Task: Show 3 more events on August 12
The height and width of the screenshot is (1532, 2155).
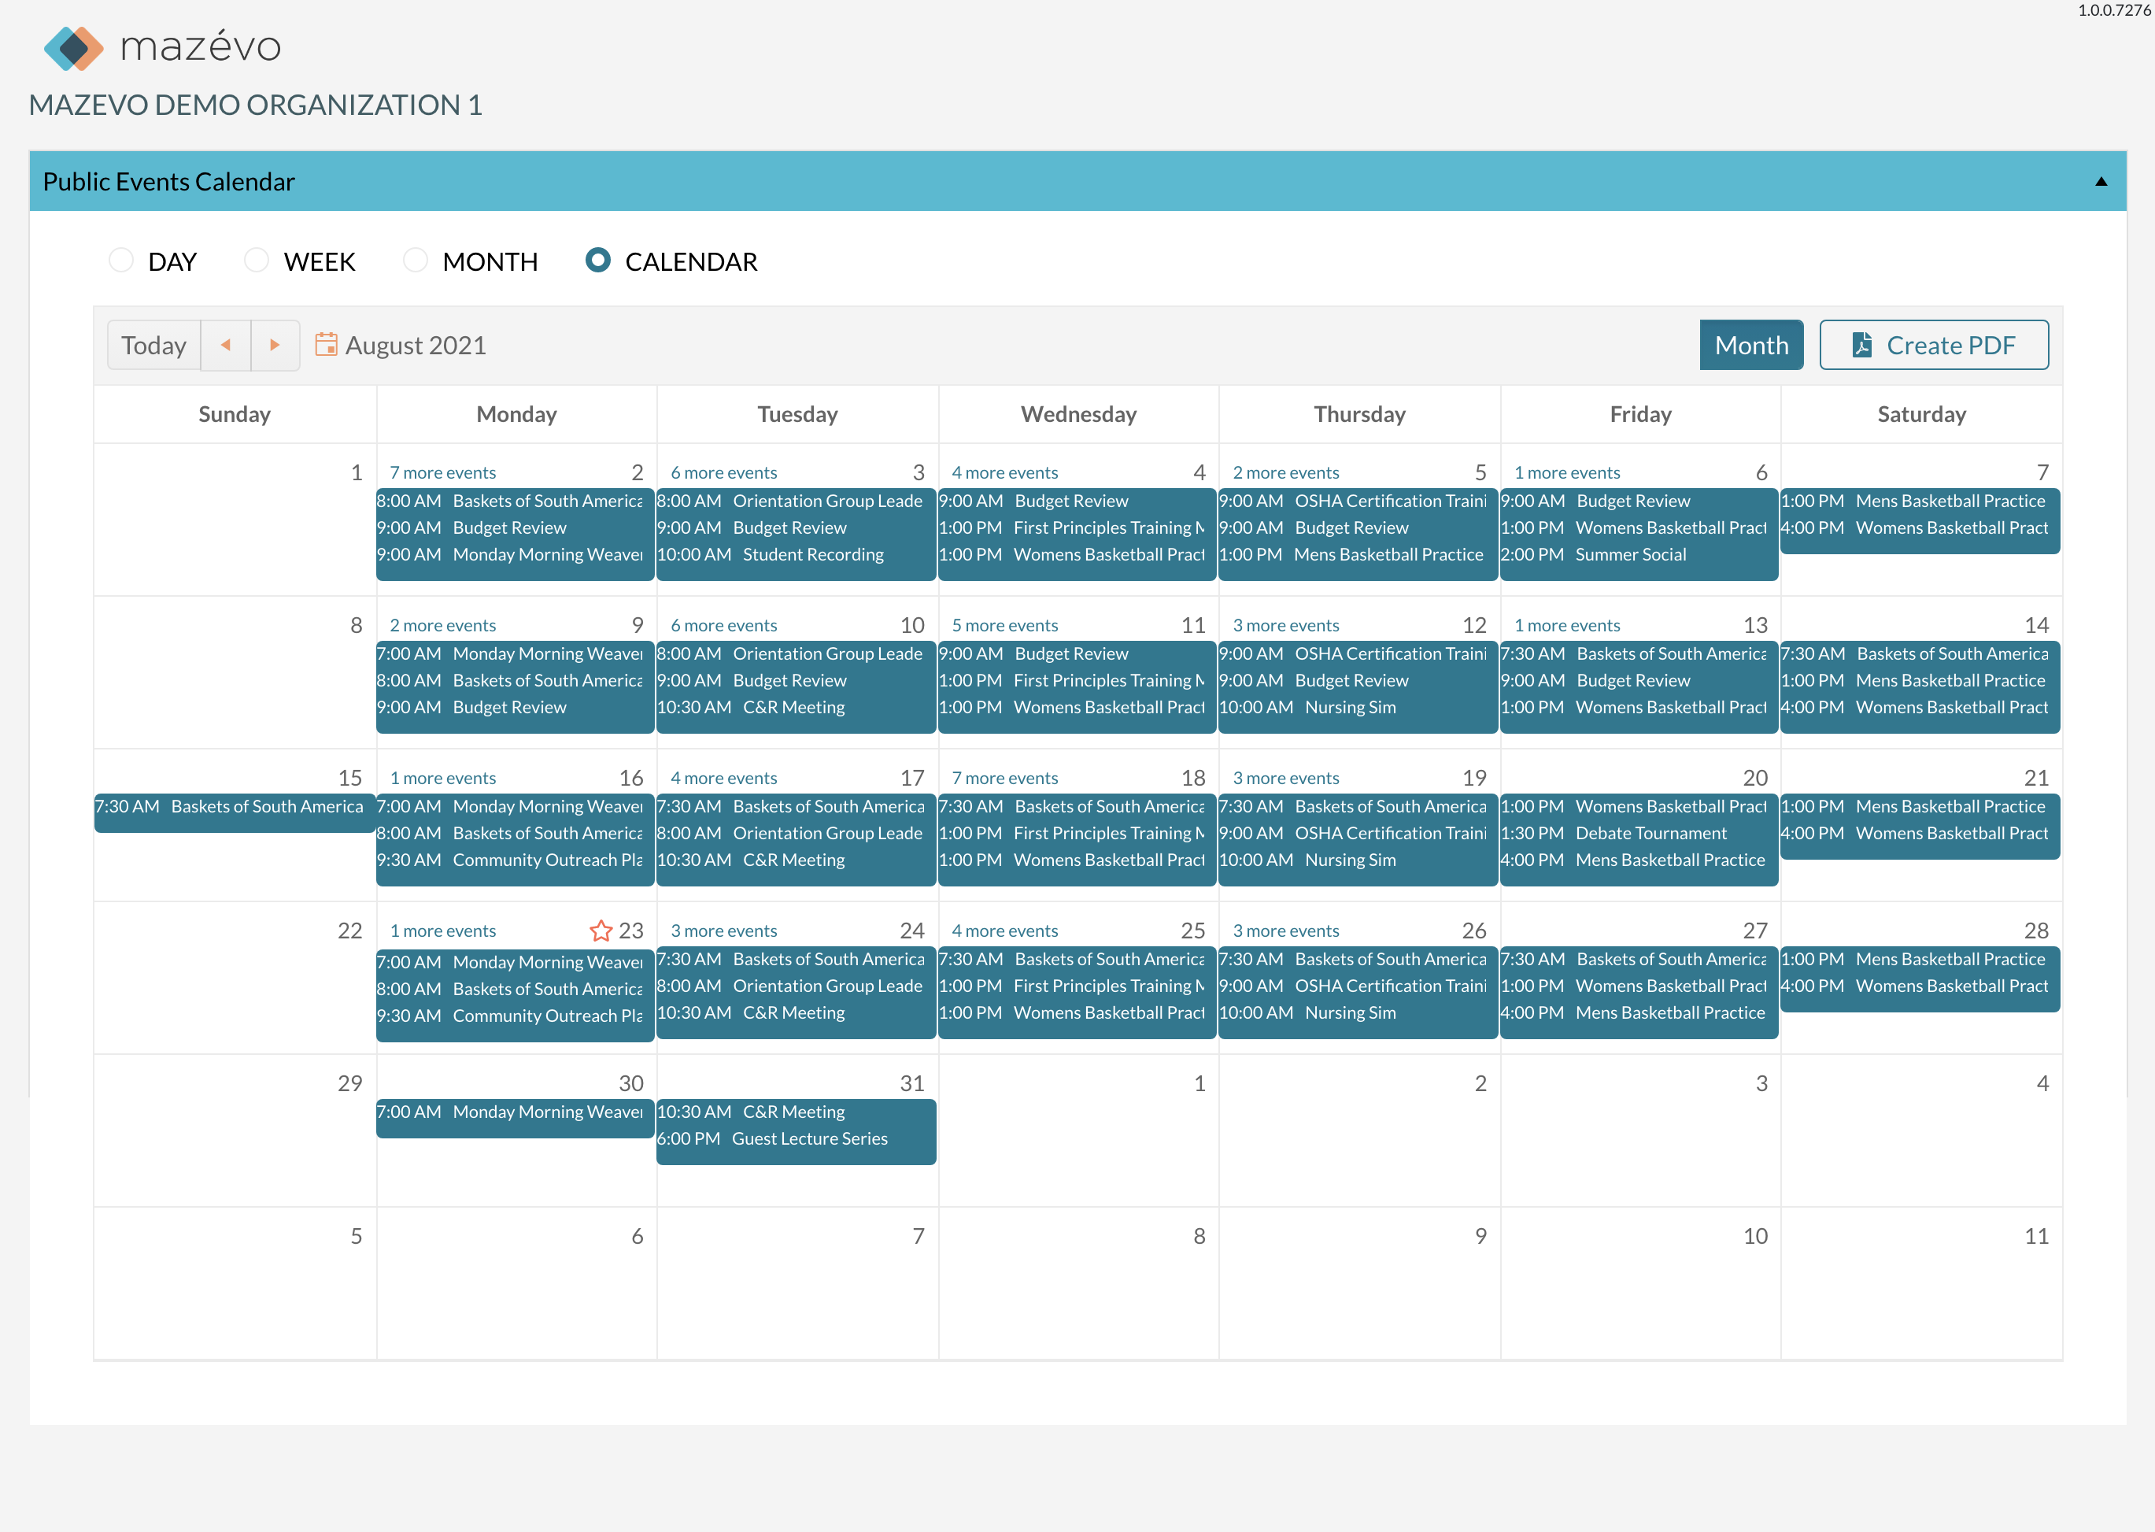Action: tap(1285, 625)
